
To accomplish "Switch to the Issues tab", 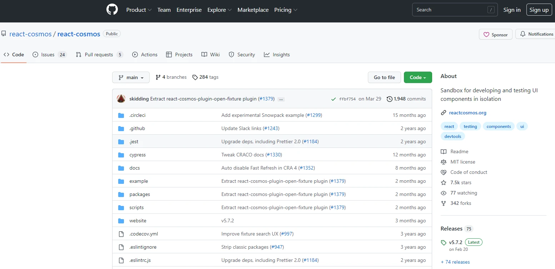I will tap(50, 55).
